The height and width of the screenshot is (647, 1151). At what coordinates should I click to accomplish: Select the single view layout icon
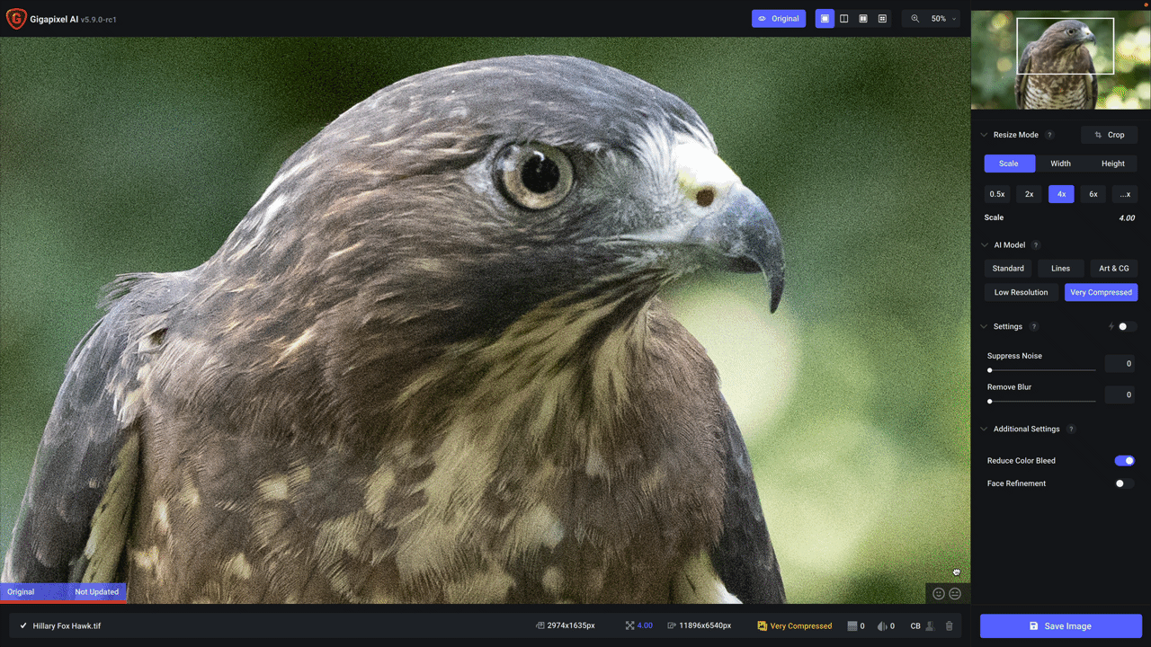coord(825,19)
